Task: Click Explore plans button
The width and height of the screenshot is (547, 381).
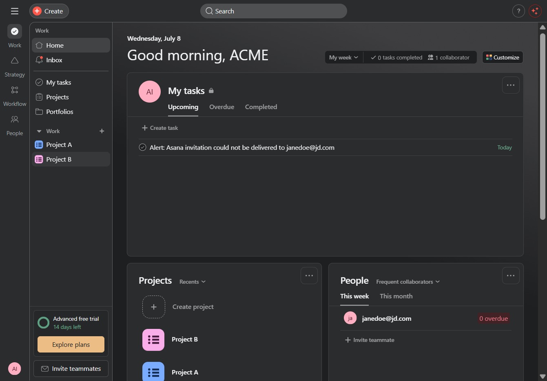Action: click(x=71, y=344)
